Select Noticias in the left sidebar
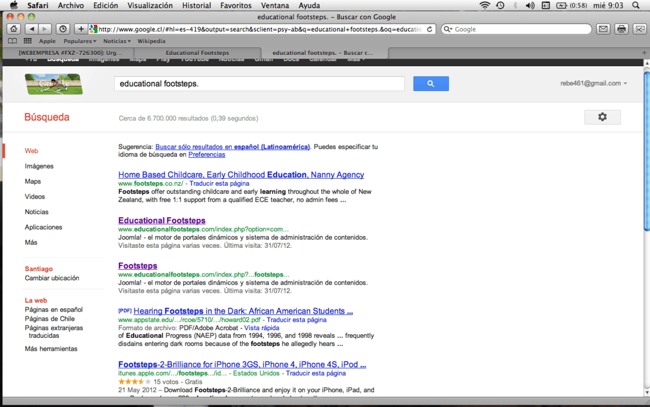Screen dimensions: 650x407 point(37,212)
